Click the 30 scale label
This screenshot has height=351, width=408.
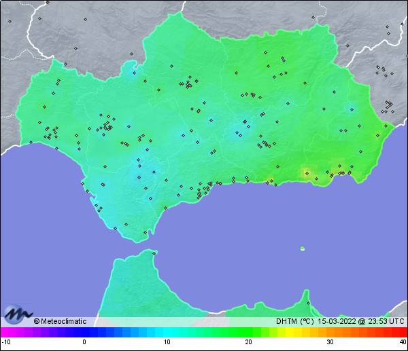[330, 342]
